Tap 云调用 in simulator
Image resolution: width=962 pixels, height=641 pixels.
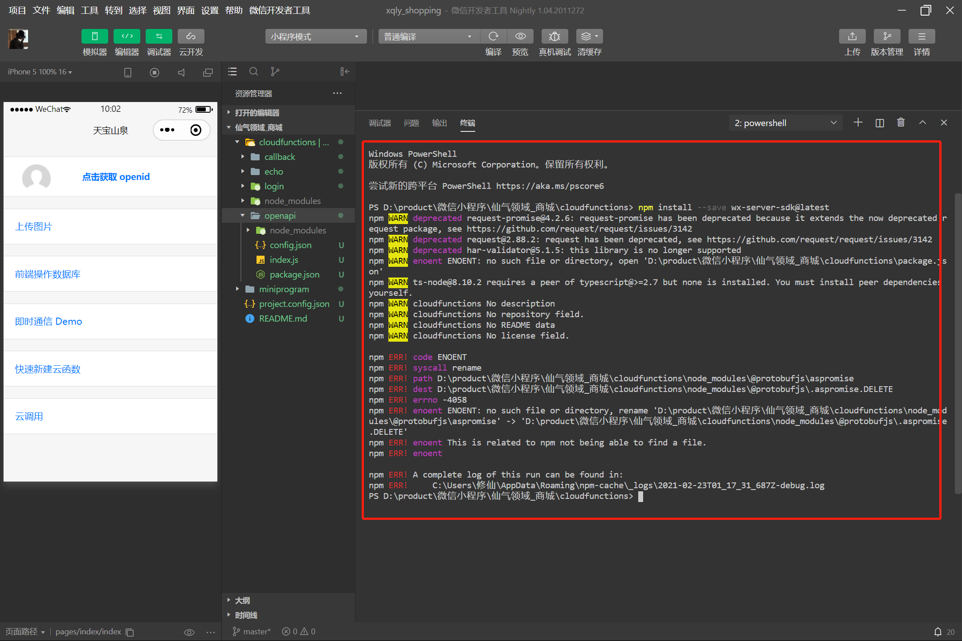pyautogui.click(x=110, y=416)
